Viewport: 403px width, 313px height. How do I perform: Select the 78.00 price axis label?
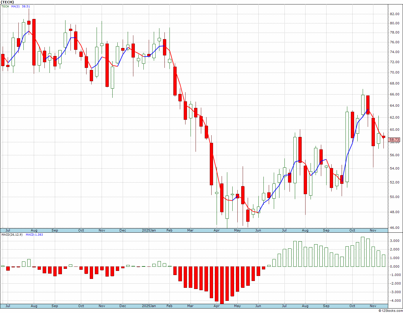(394, 33)
